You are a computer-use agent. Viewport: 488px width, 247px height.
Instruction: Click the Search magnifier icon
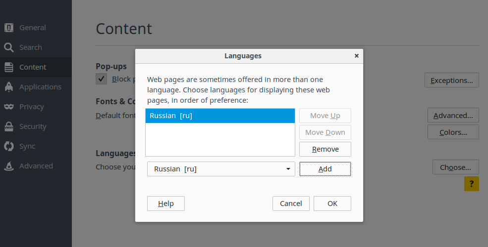[x=9, y=47]
